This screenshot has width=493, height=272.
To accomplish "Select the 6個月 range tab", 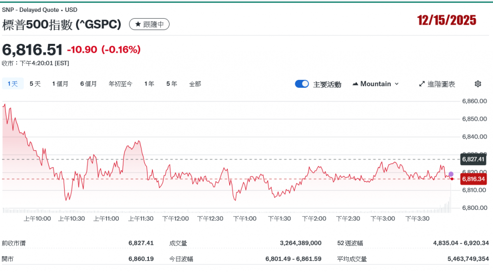I will point(89,84).
